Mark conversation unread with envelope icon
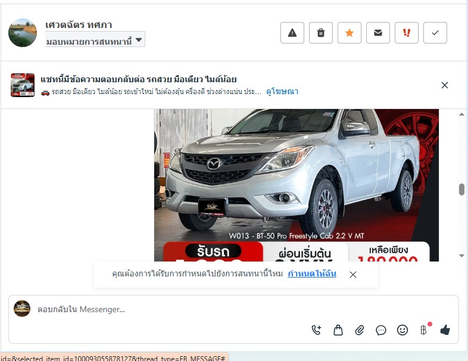 378,33
